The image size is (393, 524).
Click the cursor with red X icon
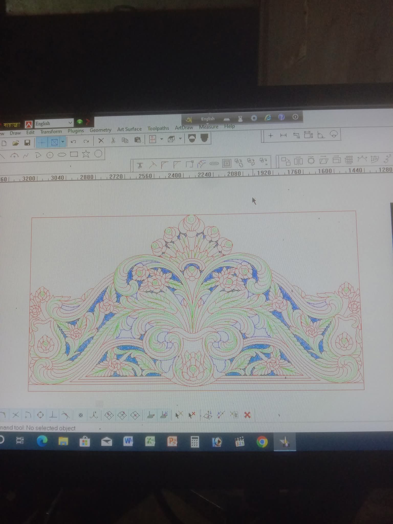point(192,415)
